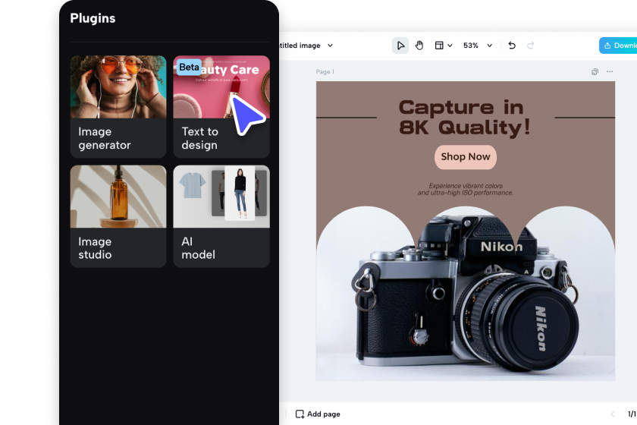The height and width of the screenshot is (425, 637).
Task: Expand the untitled image name dropdown
Action: pos(331,46)
